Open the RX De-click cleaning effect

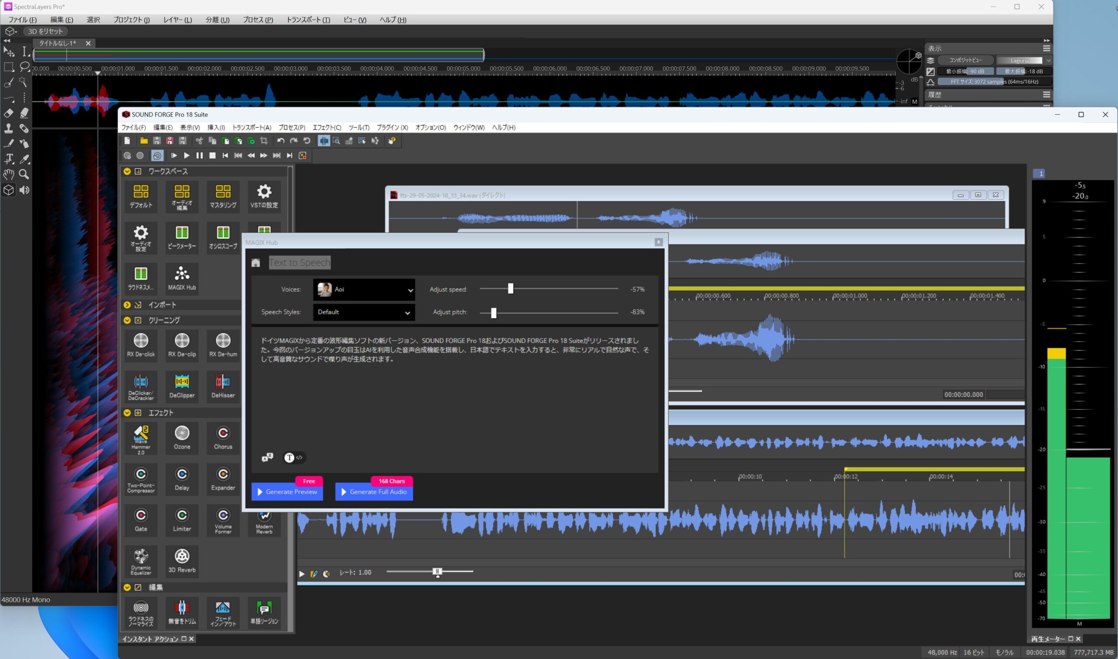[x=141, y=345]
